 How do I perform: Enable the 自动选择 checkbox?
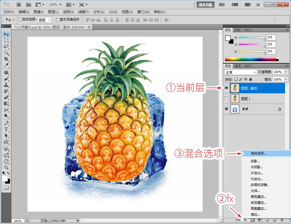(20, 20)
